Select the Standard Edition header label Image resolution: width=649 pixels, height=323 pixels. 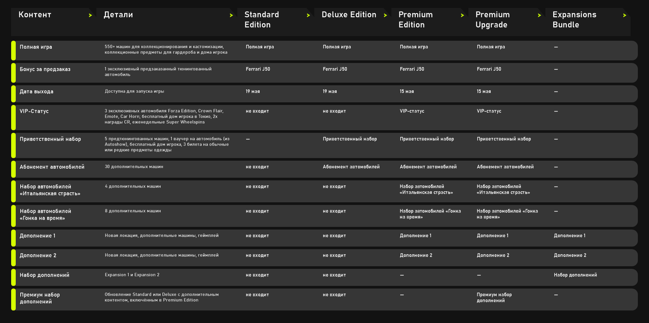[262, 20]
